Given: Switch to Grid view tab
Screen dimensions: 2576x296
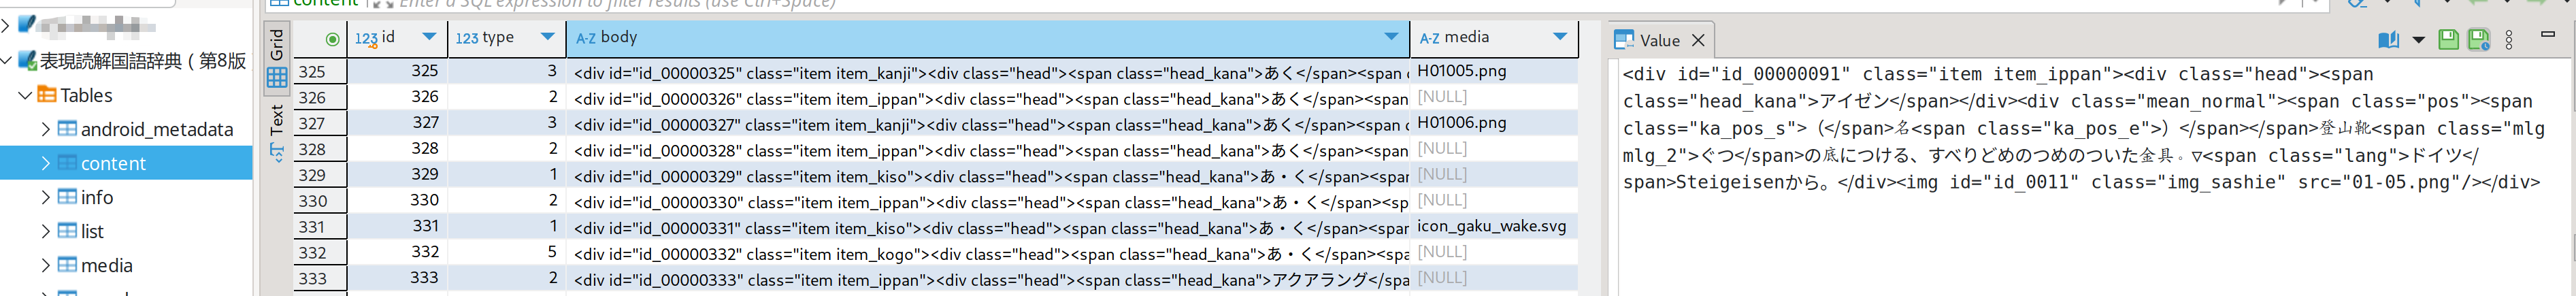Looking at the screenshot, I should pyautogui.click(x=277, y=59).
